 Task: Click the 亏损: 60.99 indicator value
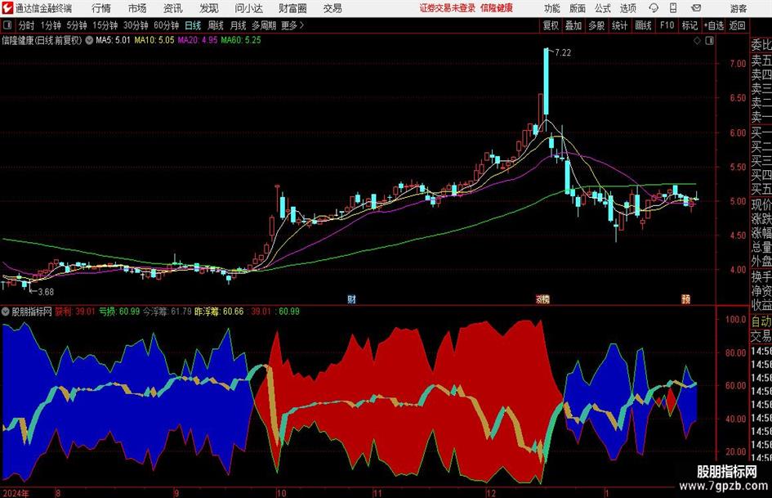(x=119, y=311)
